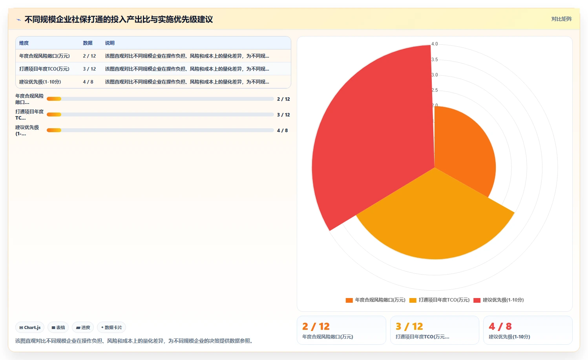Click the 3 / 12 value in table
Viewport: 588px width, 360px height.
click(89, 69)
